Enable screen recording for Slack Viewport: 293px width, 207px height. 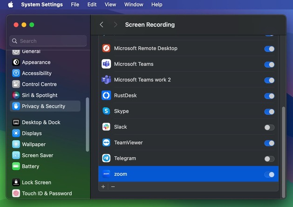(269, 127)
